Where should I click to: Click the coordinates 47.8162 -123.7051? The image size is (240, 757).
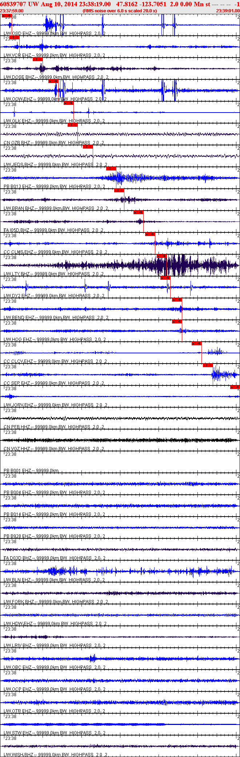[x=141, y=4]
